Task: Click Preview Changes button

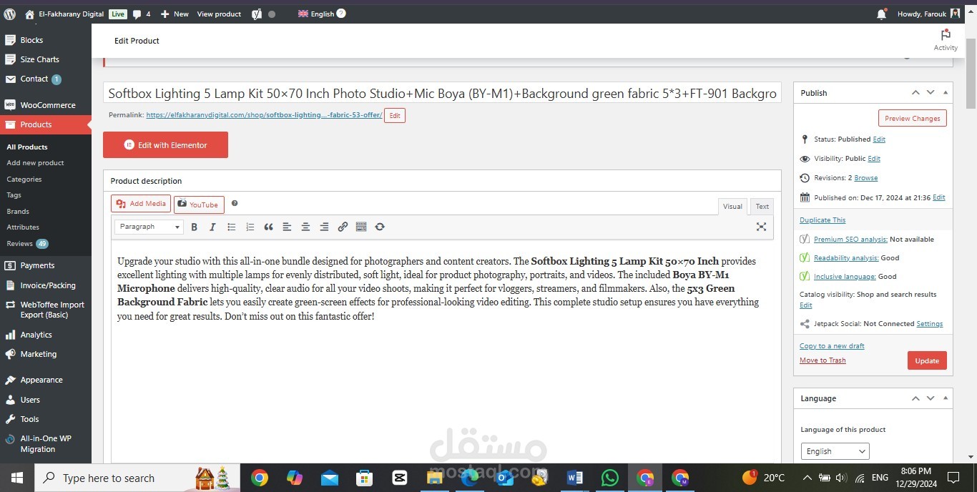Action: pyautogui.click(x=912, y=119)
